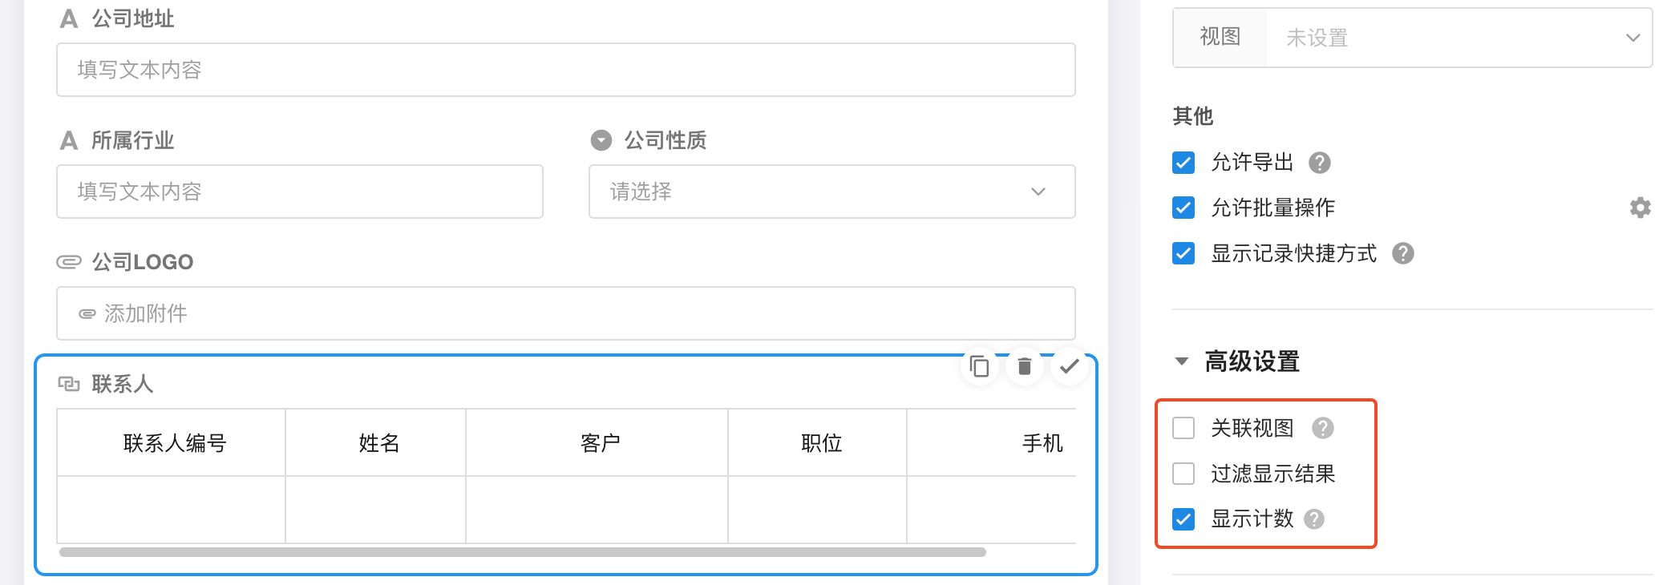Click the copy icon on 联系人 field

point(979,366)
